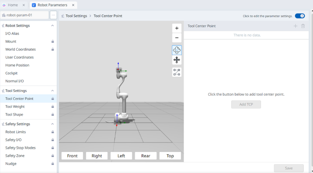Zoom in the 3D robot view
The width and height of the screenshot is (313, 173).
[x=177, y=28]
